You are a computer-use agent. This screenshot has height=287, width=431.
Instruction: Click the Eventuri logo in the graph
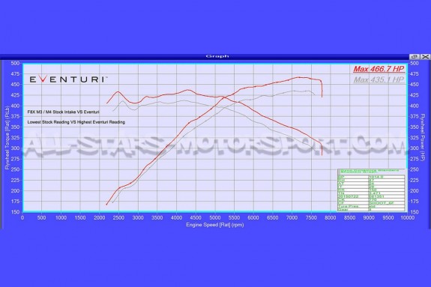click(68, 79)
